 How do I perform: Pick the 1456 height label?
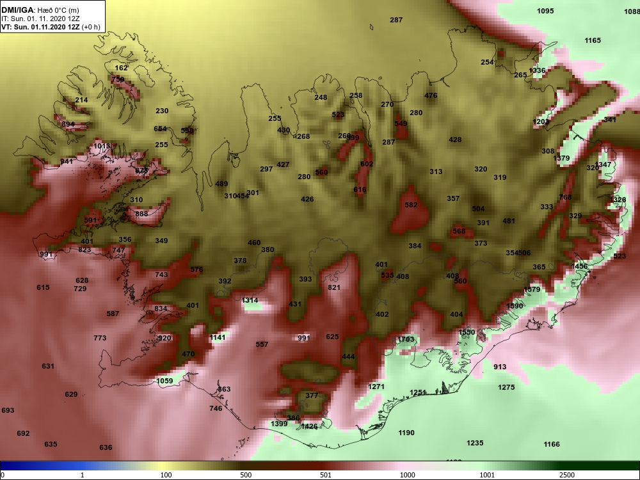(580, 266)
